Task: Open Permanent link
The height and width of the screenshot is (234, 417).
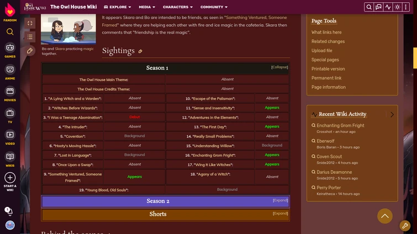Action: tap(326, 78)
